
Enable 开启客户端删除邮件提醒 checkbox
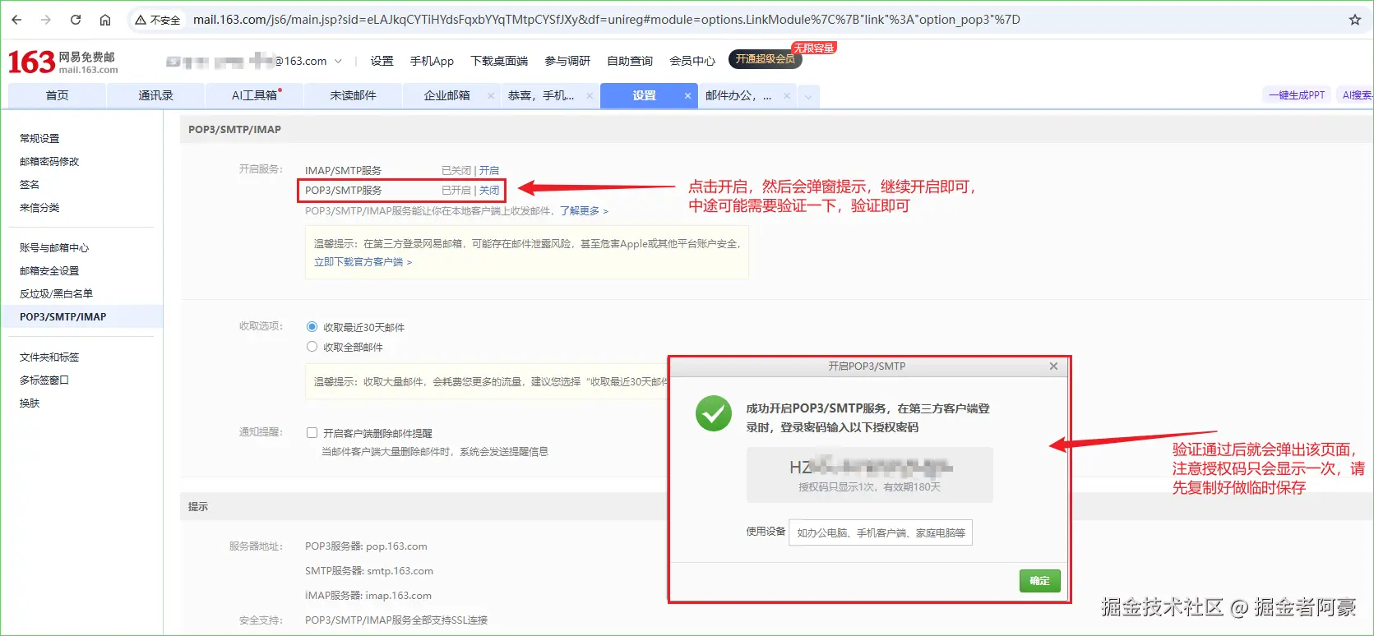click(x=312, y=433)
